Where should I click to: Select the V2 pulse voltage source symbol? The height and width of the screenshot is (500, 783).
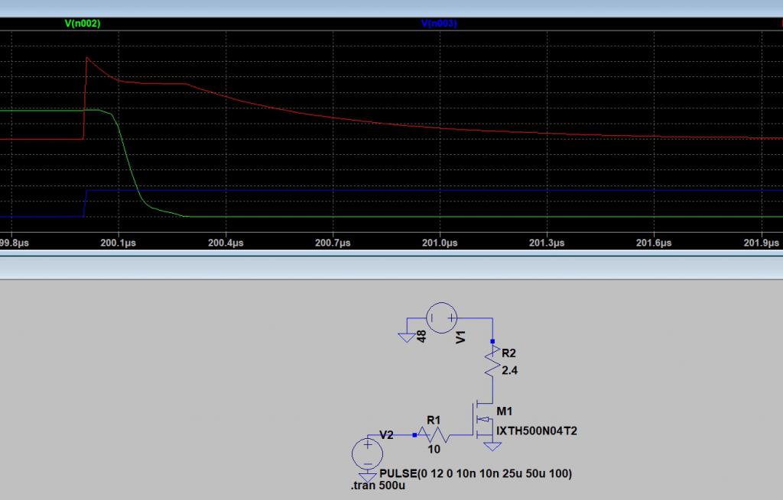coord(368,453)
